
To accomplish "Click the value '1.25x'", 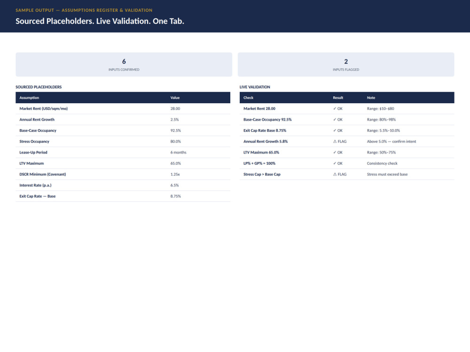I will pyautogui.click(x=175, y=174).
